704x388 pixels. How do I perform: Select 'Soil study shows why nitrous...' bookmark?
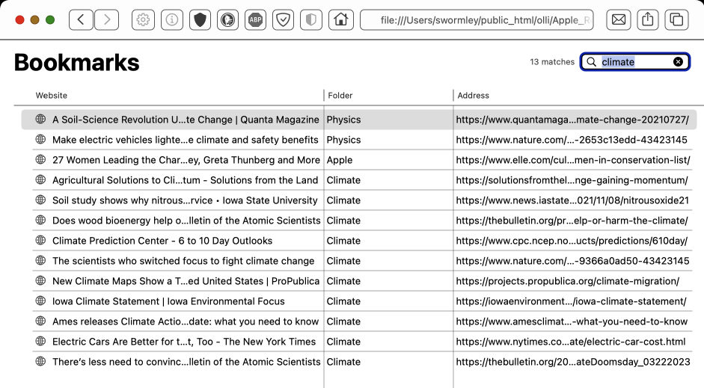(185, 200)
